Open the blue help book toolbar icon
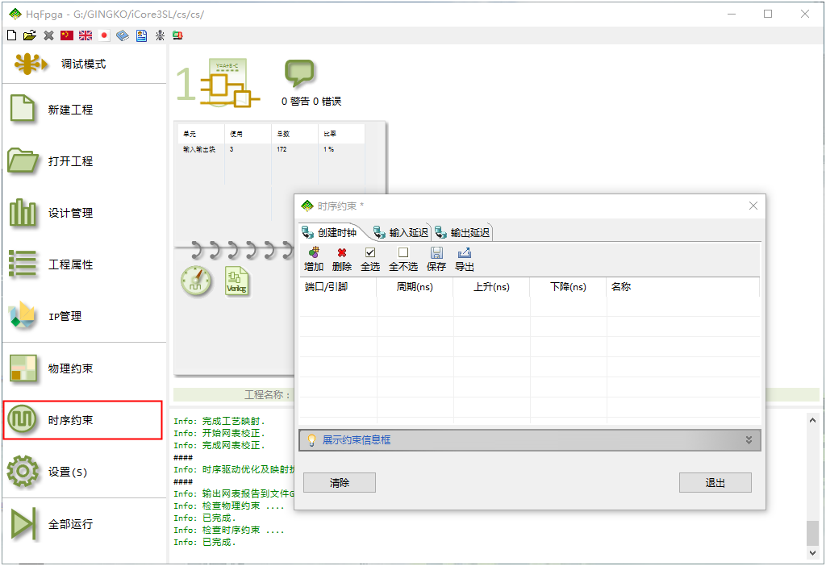 (123, 35)
